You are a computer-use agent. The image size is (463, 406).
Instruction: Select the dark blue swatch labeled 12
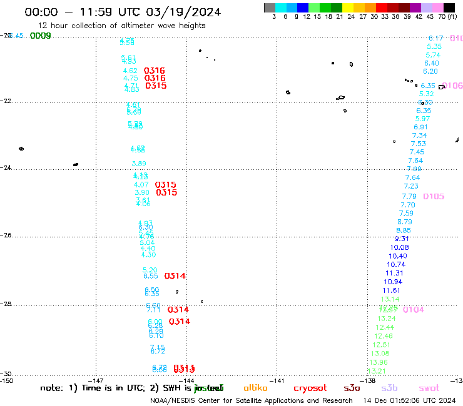coord(303,7)
